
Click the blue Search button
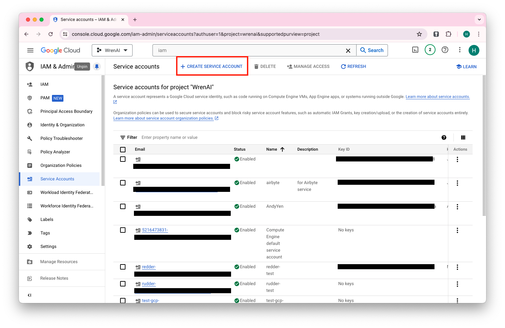click(372, 50)
